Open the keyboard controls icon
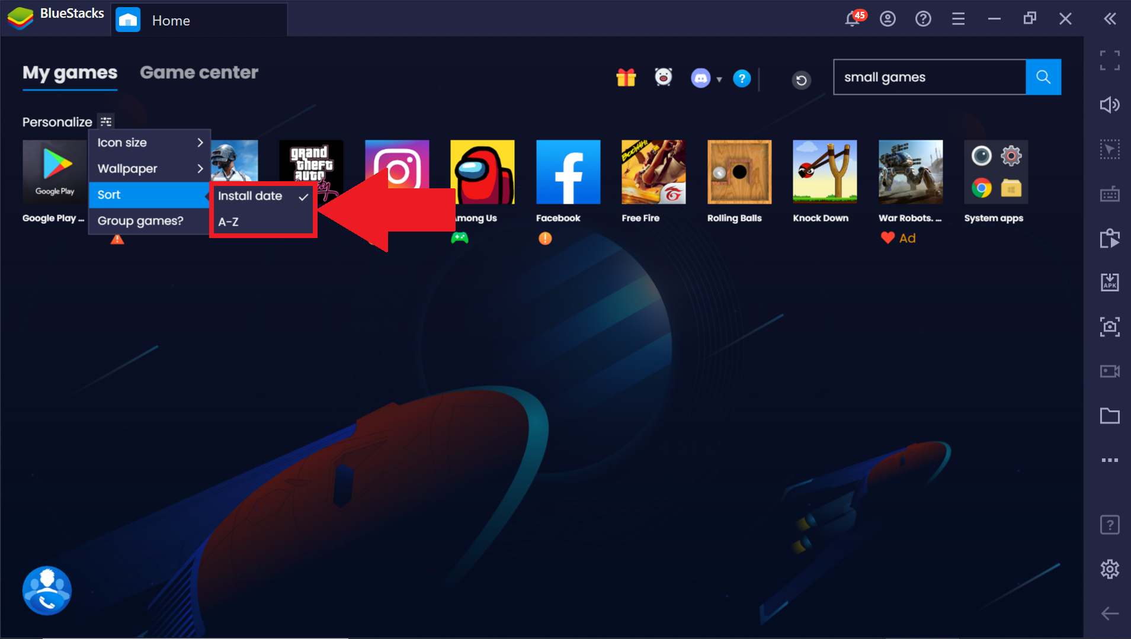The width and height of the screenshot is (1131, 639). pos(1110,194)
